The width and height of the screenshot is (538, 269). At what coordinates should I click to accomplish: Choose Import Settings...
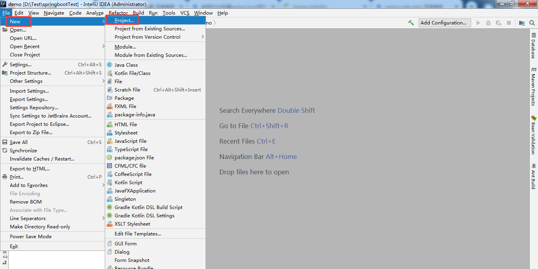click(52, 91)
